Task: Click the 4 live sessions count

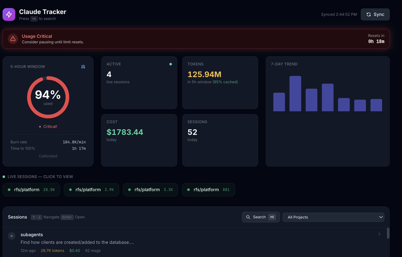Action: [109, 74]
